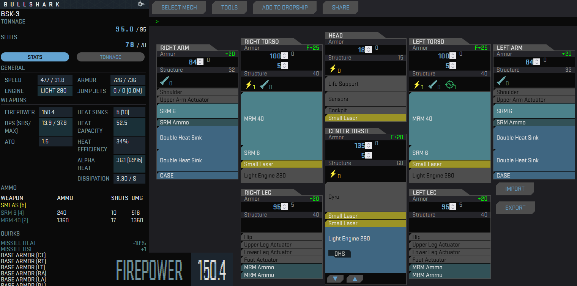The image size is (577, 286).
Task: Click the IMPORT button
Action: point(515,189)
